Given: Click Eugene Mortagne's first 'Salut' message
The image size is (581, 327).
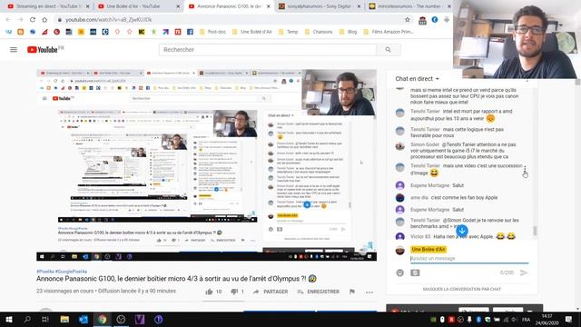Looking at the screenshot, I should click(x=458, y=185).
